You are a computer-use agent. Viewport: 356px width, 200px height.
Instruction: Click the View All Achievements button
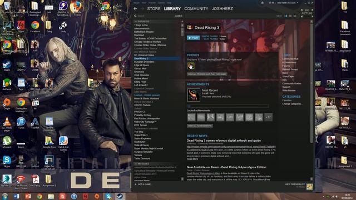(x=200, y=126)
